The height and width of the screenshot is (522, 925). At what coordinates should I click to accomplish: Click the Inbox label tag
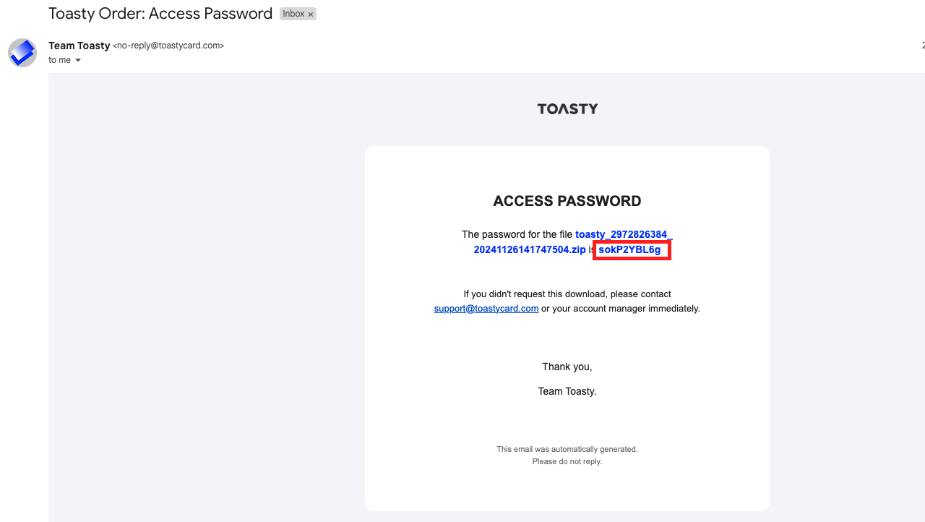[x=293, y=14]
